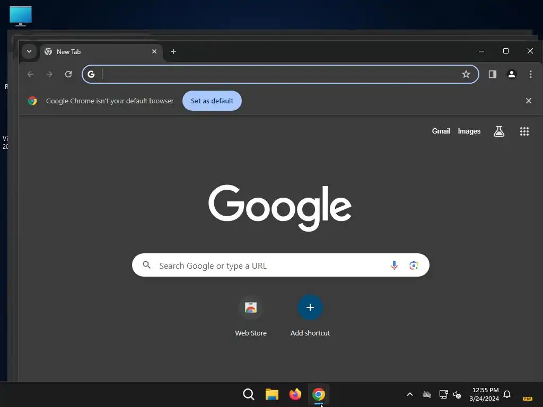Select the New Tab tab
The width and height of the screenshot is (543, 407).
(101, 51)
